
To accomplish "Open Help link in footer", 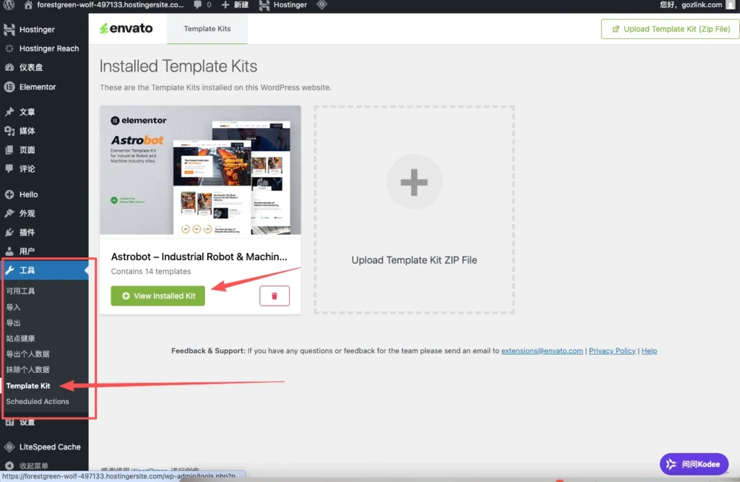I will click(x=649, y=350).
